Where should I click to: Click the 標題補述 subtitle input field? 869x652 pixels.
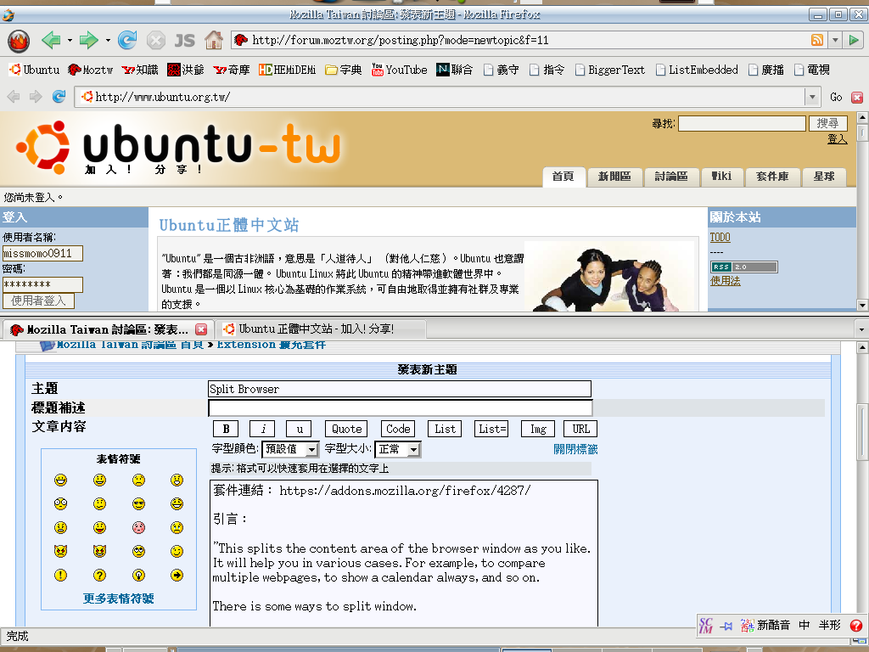point(400,408)
